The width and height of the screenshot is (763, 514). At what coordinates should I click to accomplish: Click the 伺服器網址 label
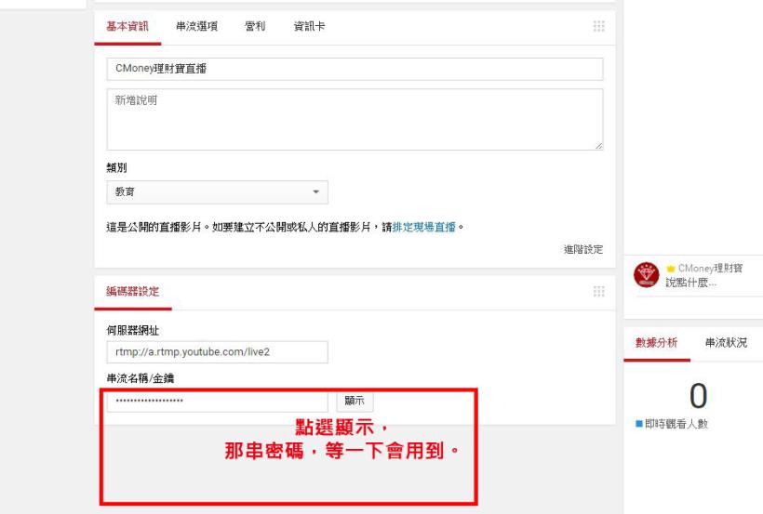click(133, 331)
